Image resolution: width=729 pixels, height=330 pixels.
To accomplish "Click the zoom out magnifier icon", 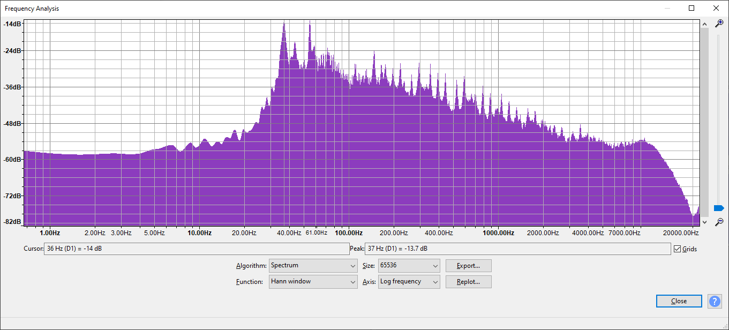I will [x=719, y=221].
